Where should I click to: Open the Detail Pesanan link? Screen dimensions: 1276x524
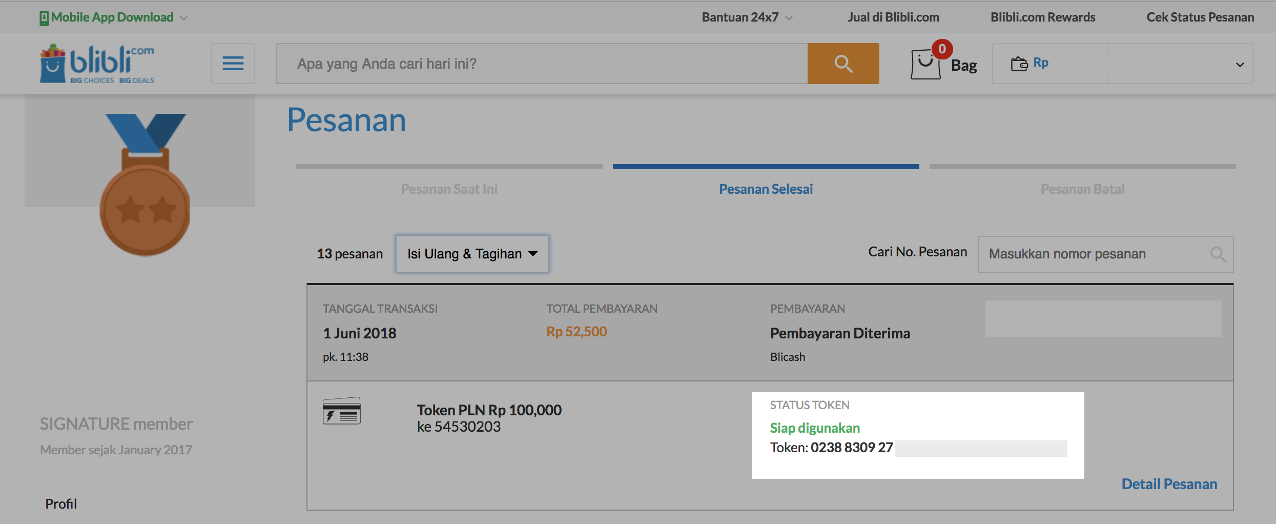[1169, 484]
